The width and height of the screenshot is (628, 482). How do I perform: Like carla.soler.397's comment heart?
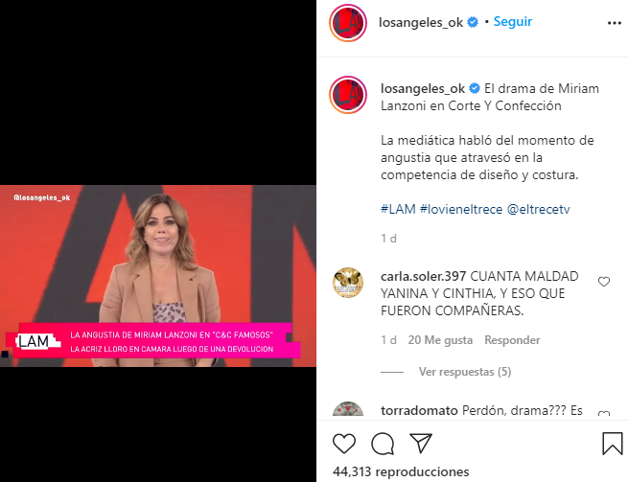(604, 282)
